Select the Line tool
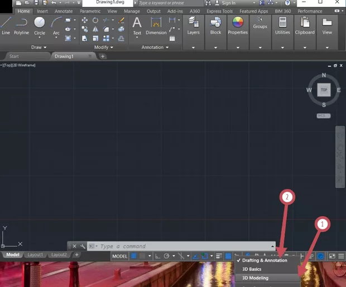 pyautogui.click(x=6, y=25)
